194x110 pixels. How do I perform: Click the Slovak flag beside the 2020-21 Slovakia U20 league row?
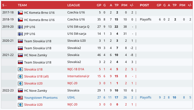[20, 41]
